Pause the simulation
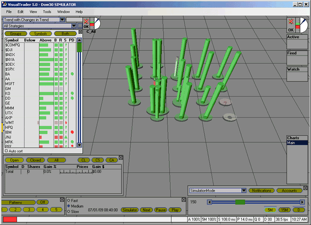Screen dimensions: 311x225 tap(160, 210)
